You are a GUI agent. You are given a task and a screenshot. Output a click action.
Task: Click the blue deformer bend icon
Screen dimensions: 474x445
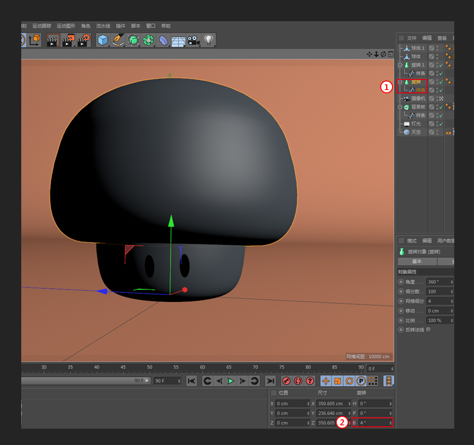tap(163, 40)
